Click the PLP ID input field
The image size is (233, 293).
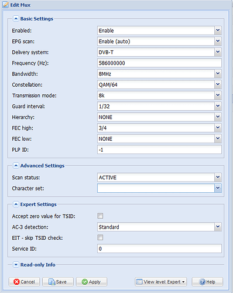[159, 149]
